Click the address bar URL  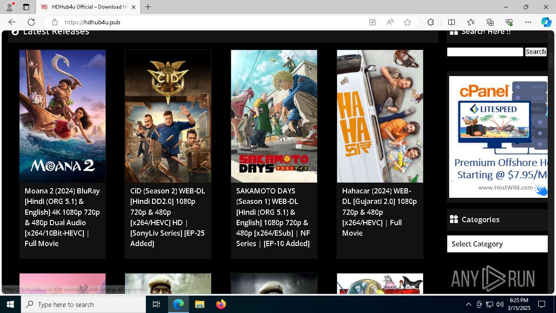(93, 22)
